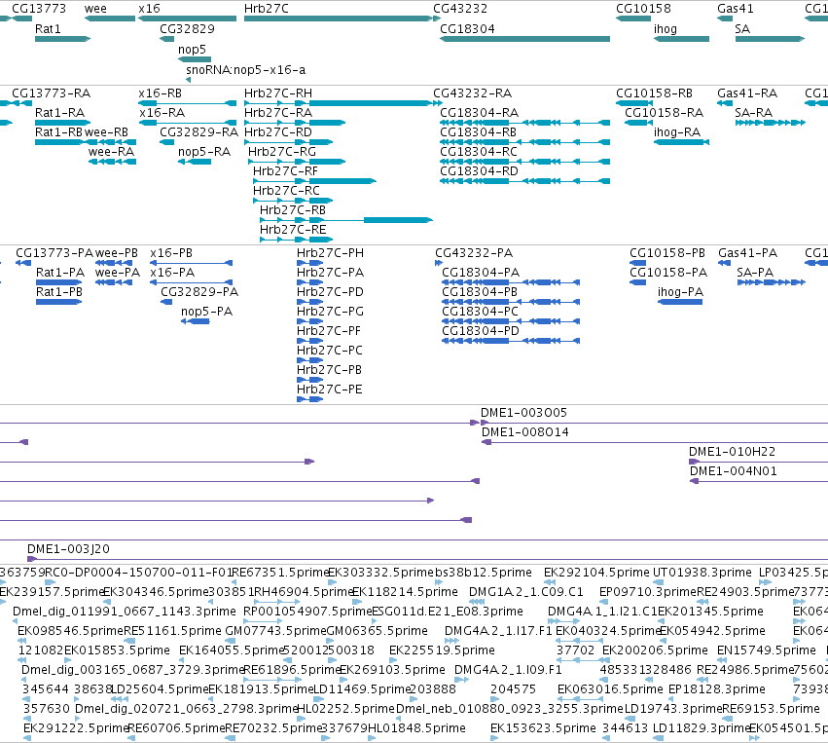The image size is (828, 743).
Task: Click the Hrb27C gene label
Action: [267, 9]
